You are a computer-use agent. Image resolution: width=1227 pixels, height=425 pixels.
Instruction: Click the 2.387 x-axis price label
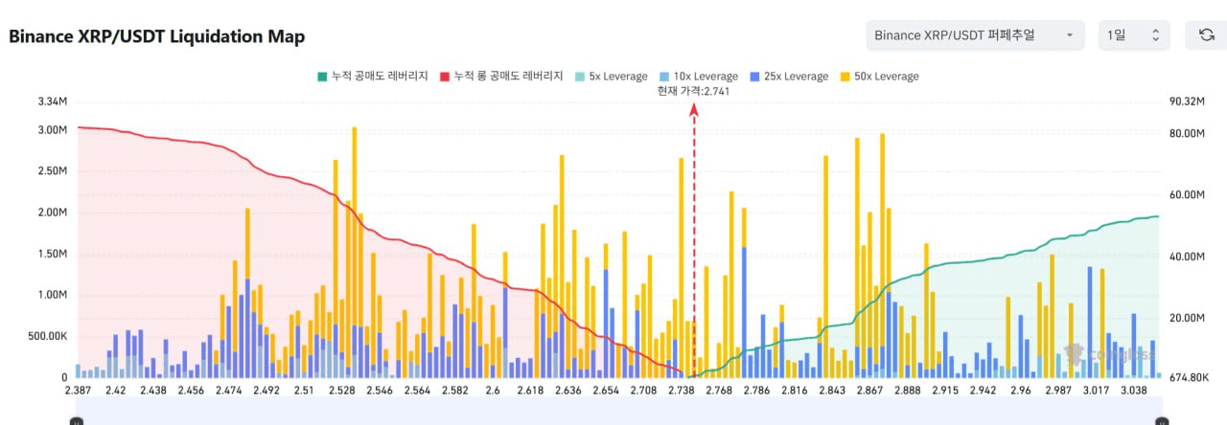tap(80, 391)
